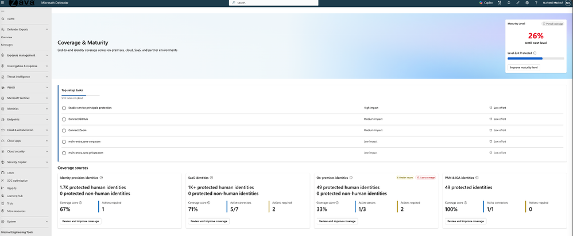573x236 pixels.
Task: Open the help question mark icon
Action: coord(536,2)
